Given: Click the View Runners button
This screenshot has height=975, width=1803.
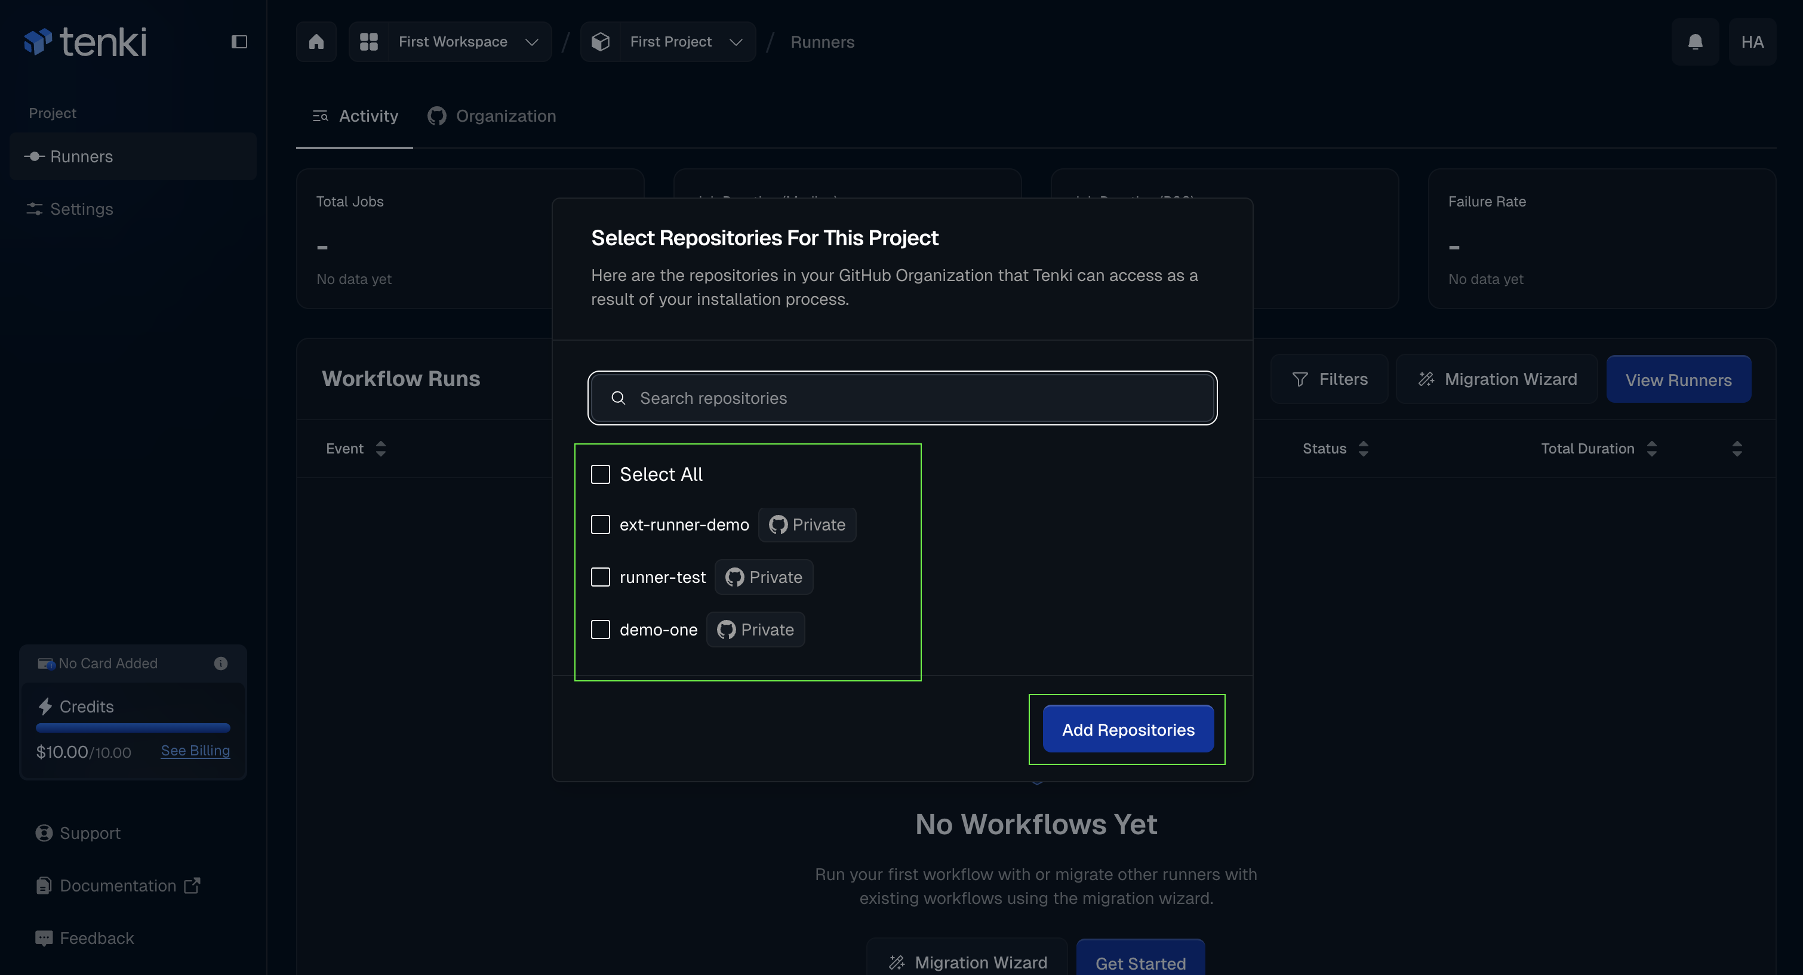Looking at the screenshot, I should 1678,379.
